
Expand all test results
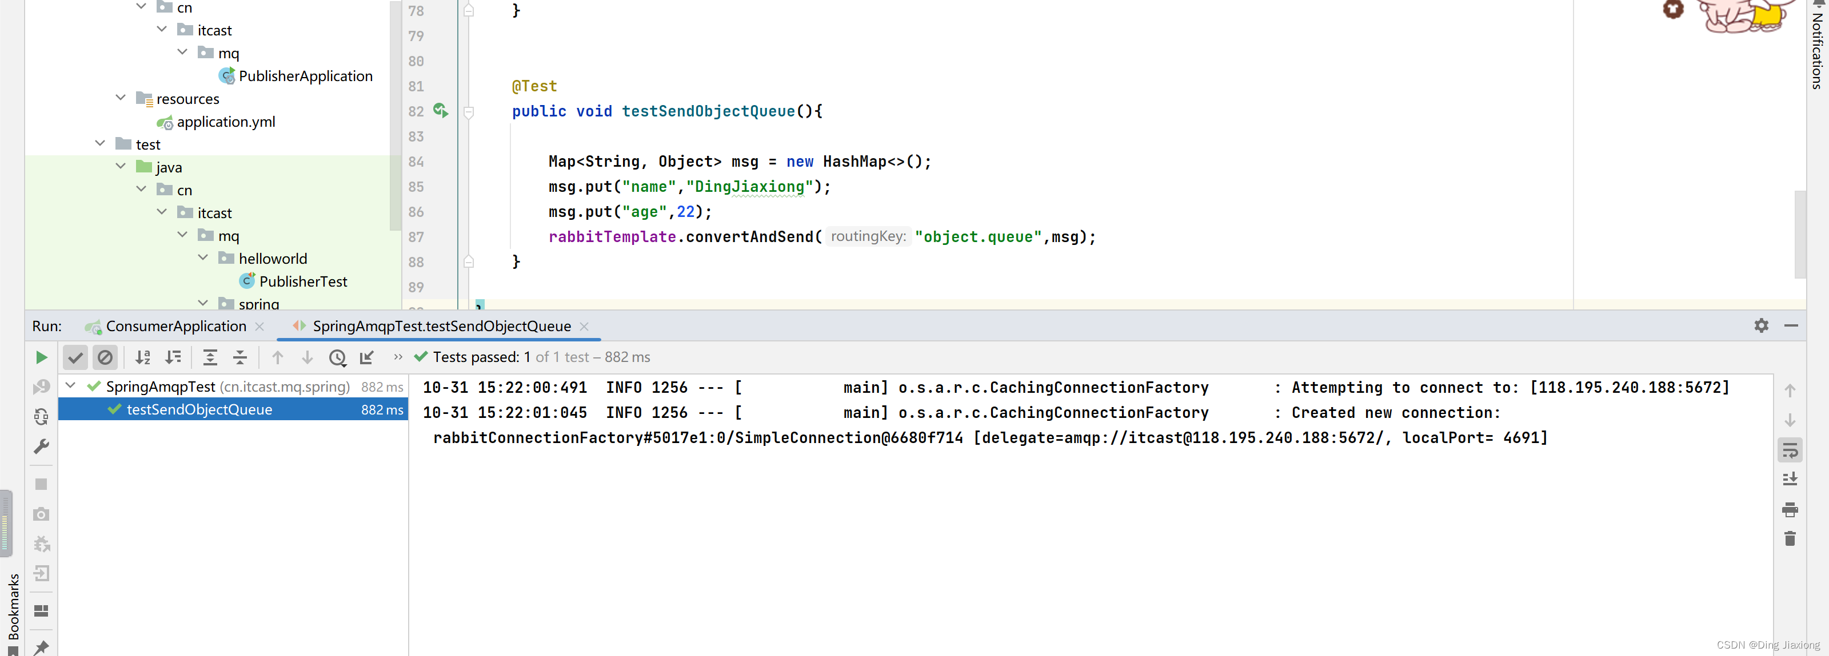(210, 357)
